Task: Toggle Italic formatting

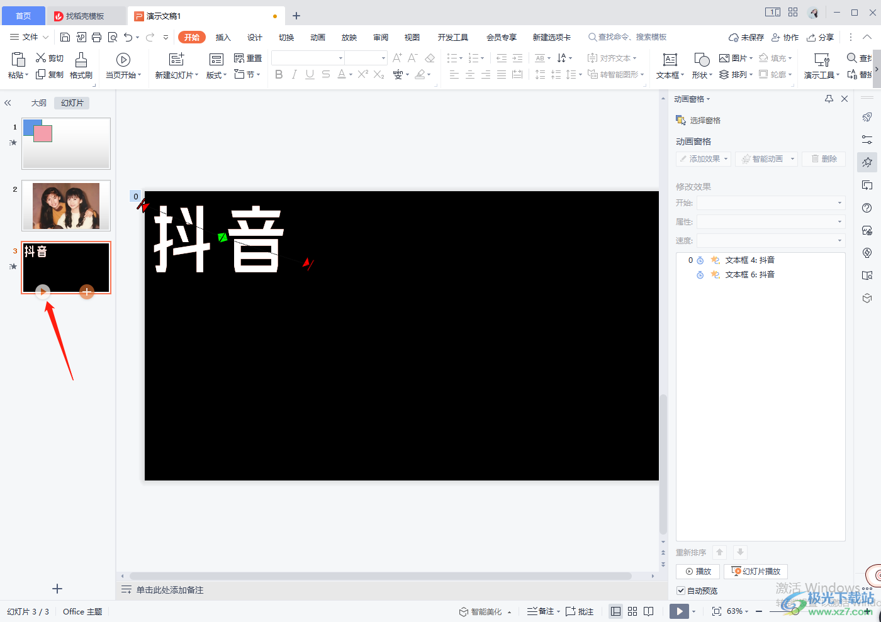Action: coord(294,74)
